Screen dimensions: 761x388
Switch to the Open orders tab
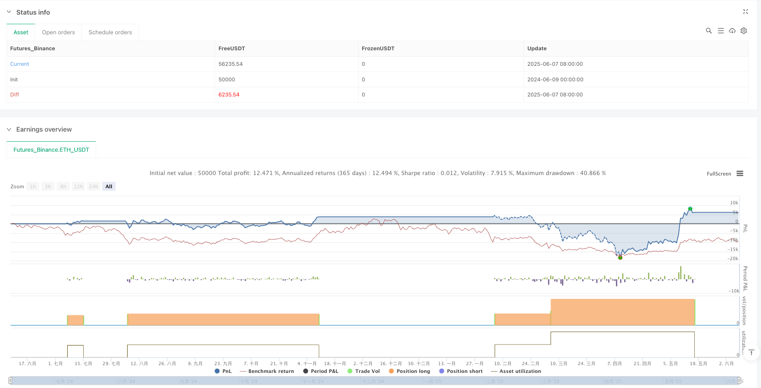point(59,32)
